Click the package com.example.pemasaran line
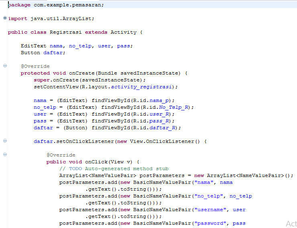 (56, 5)
